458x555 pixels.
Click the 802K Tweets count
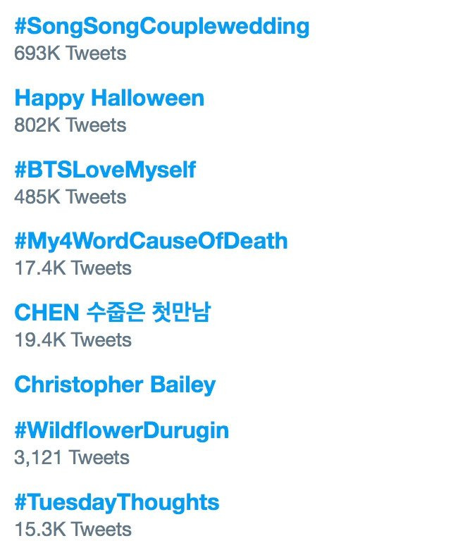tap(70, 125)
